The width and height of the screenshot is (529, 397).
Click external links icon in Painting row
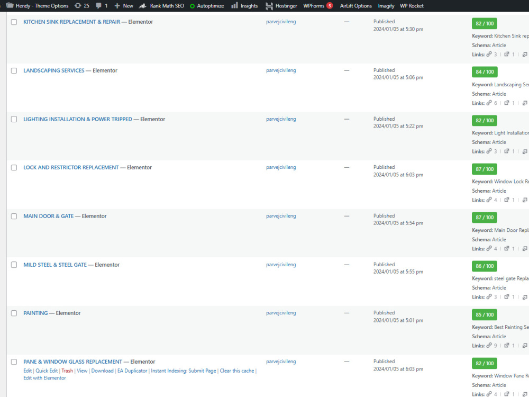click(506, 345)
